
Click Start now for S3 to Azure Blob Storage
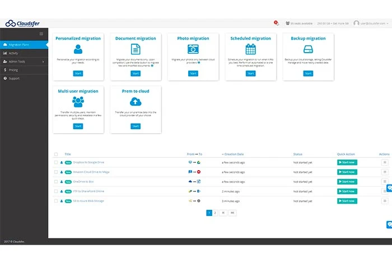(x=347, y=201)
